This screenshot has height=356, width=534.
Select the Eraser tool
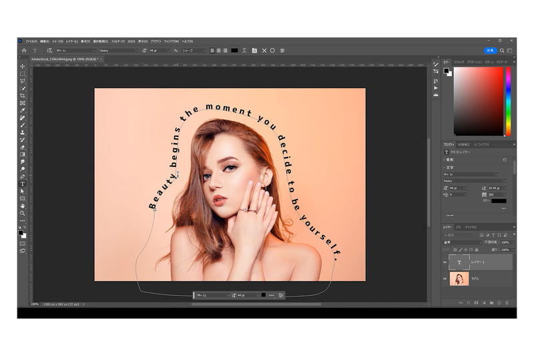(x=23, y=147)
